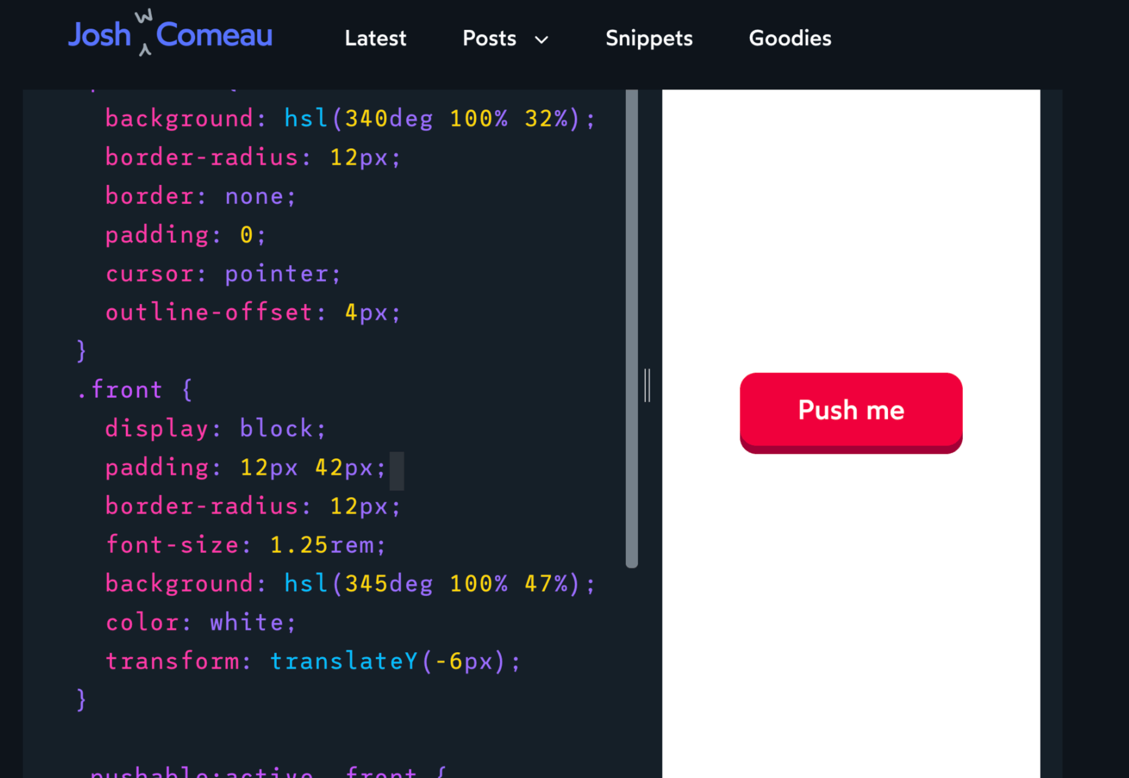Click the 'border: none;' line
The width and height of the screenshot is (1129, 778).
(x=201, y=196)
